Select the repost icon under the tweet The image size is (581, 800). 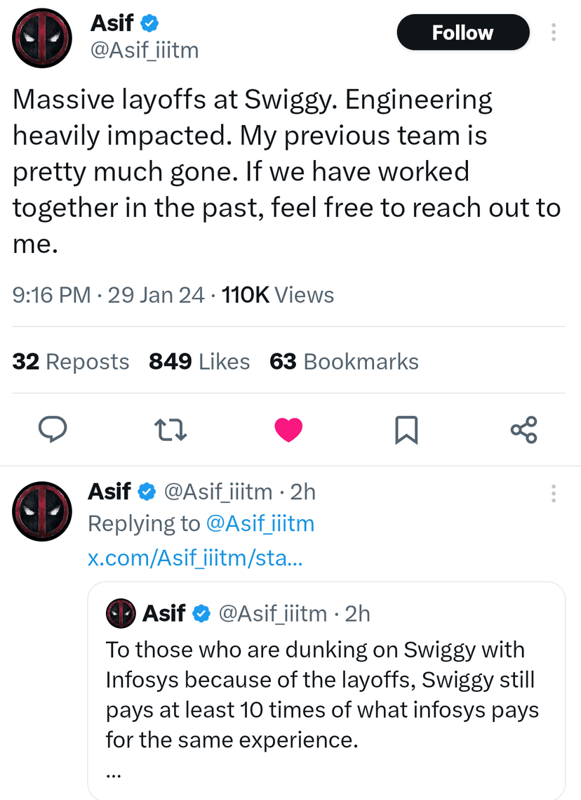(170, 430)
